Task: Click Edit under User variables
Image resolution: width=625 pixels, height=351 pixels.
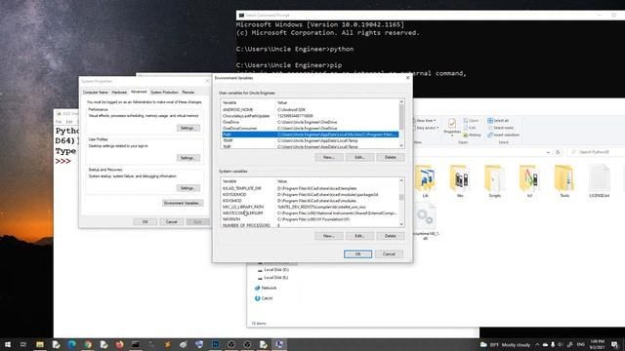Action: pos(359,158)
